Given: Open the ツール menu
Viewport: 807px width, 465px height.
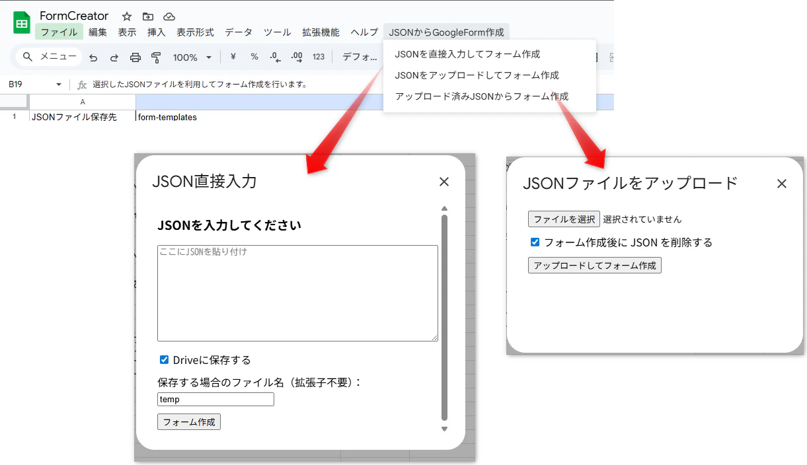Looking at the screenshot, I should pos(278,32).
